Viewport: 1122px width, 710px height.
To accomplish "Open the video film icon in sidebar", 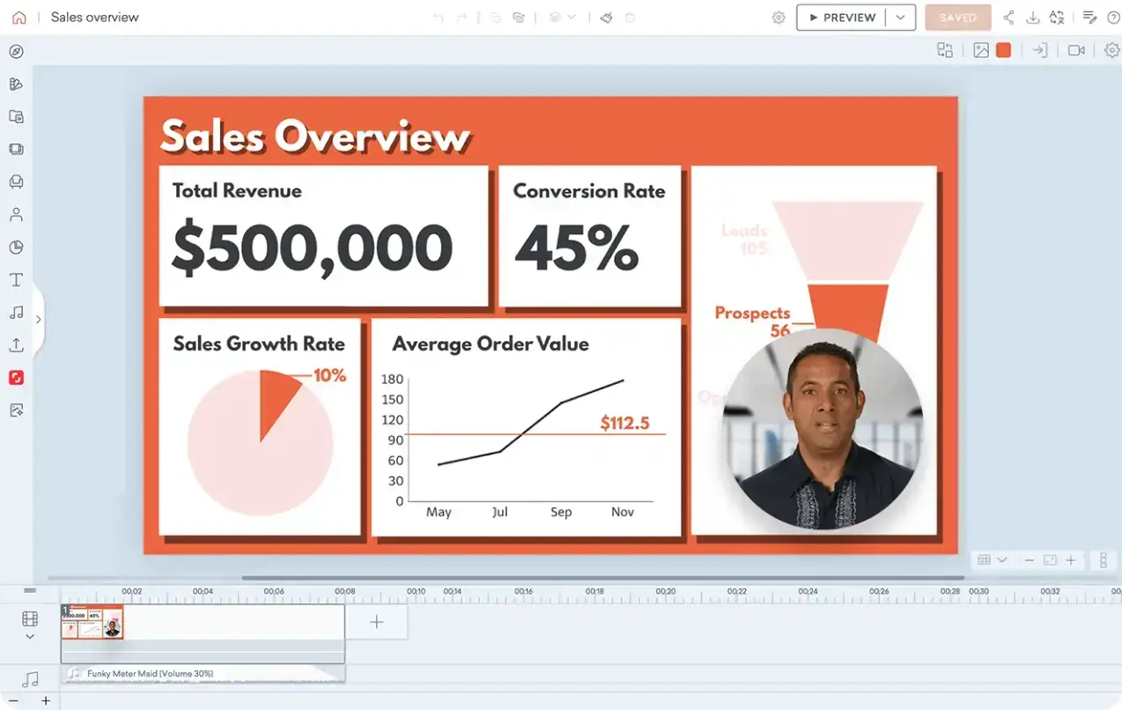I will pyautogui.click(x=16, y=149).
